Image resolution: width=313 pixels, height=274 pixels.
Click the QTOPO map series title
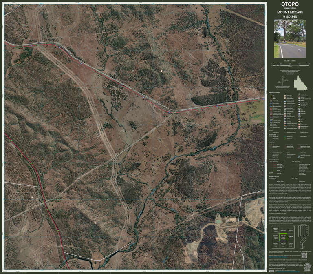click(x=290, y=4)
